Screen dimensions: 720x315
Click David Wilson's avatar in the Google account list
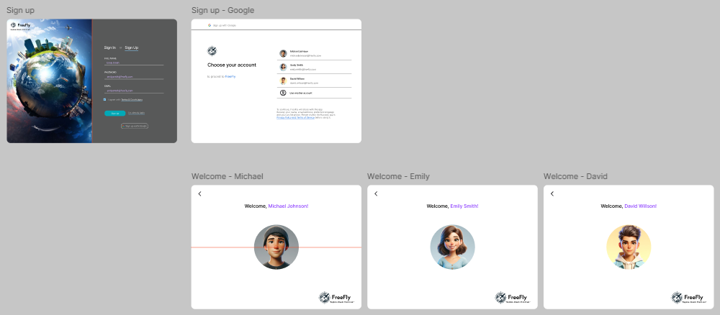pyautogui.click(x=283, y=81)
